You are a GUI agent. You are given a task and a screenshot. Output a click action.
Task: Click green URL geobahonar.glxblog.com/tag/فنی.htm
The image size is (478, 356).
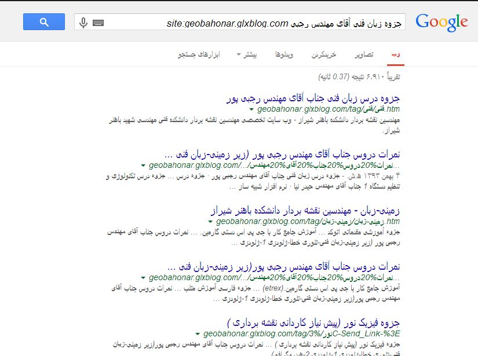[329, 109]
